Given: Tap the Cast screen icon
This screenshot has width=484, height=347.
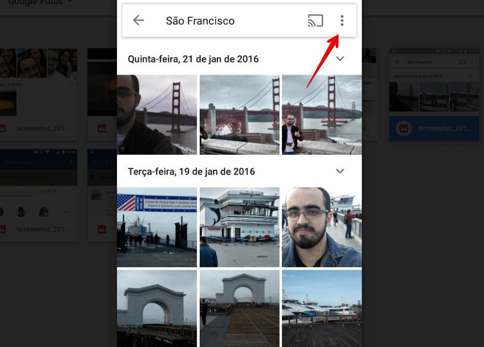Looking at the screenshot, I should tap(315, 21).
